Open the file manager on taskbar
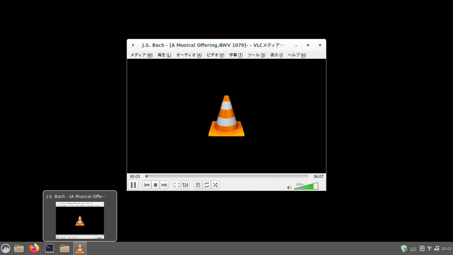Viewport: 453px width, 255px height. click(19, 248)
